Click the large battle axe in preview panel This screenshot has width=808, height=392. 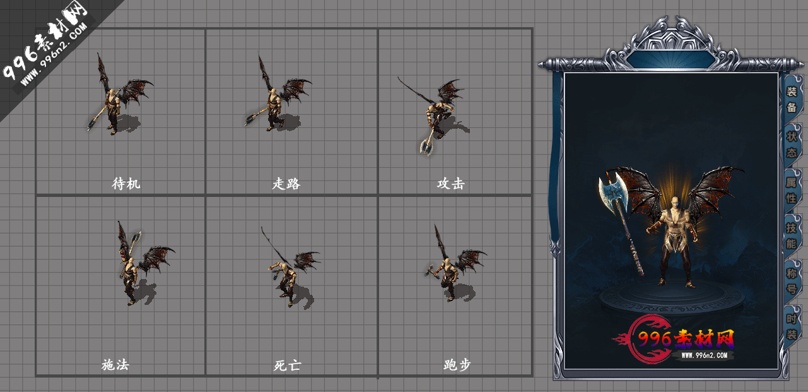[620, 223]
